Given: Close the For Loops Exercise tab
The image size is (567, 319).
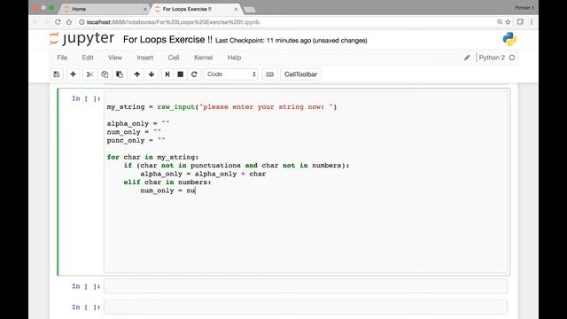Looking at the screenshot, I should coord(236,9).
